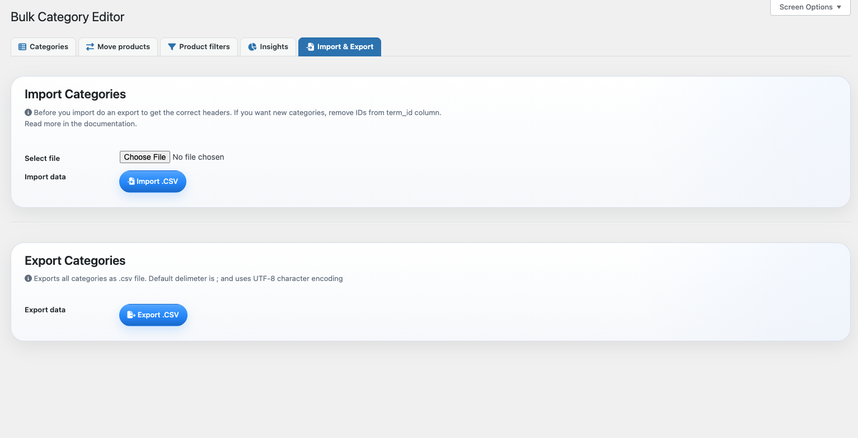Click the Choose File button
The width and height of the screenshot is (858, 438).
pos(145,157)
